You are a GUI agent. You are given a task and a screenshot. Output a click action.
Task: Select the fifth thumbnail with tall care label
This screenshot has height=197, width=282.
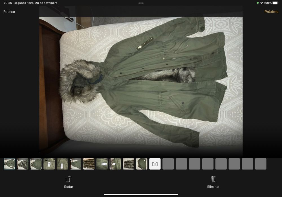pos(62,164)
